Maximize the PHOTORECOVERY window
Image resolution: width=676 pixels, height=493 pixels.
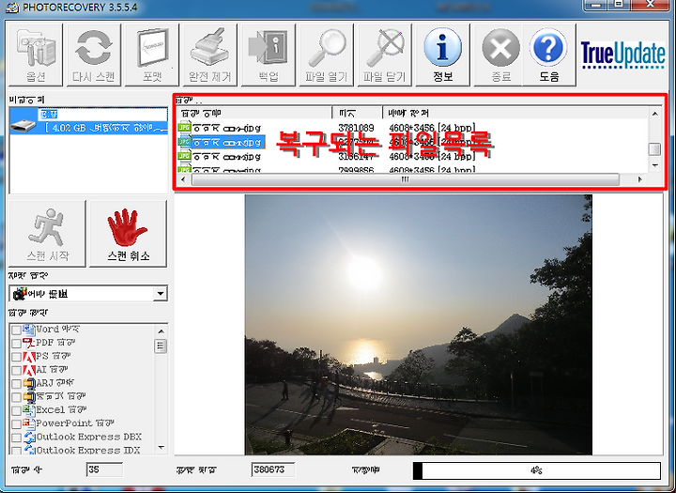619,5
